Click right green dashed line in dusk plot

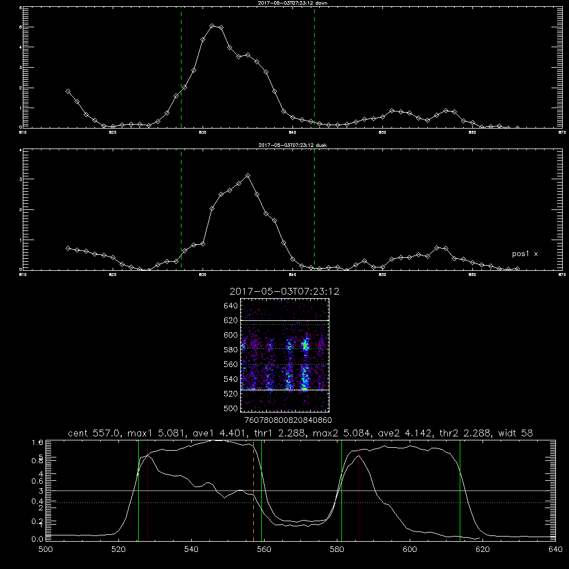pyautogui.click(x=314, y=210)
